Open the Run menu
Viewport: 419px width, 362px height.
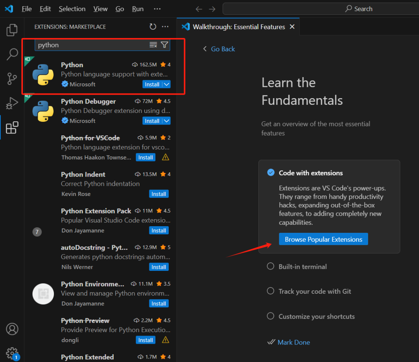coord(138,9)
